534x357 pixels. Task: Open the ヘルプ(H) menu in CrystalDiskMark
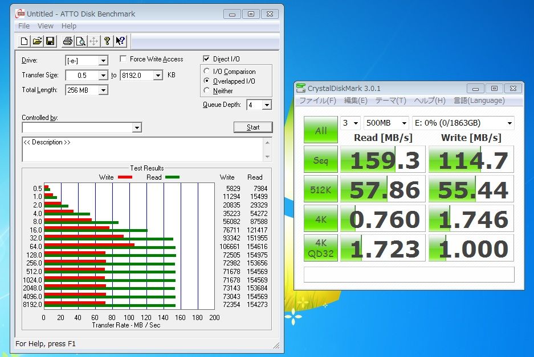coord(430,101)
